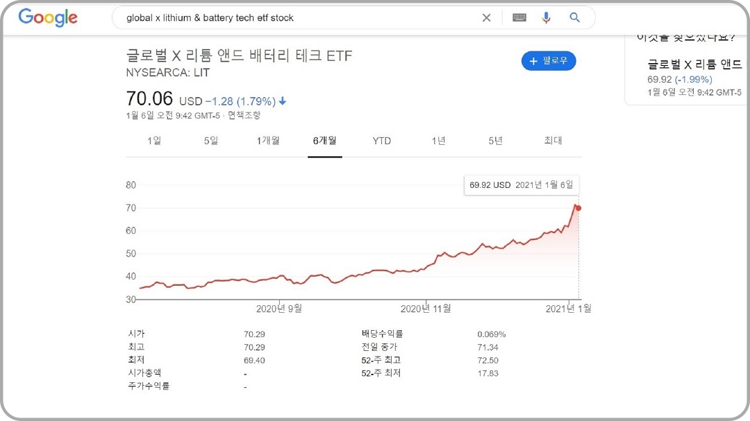
Task: Select the 1일 chart range tab
Action: 154,141
